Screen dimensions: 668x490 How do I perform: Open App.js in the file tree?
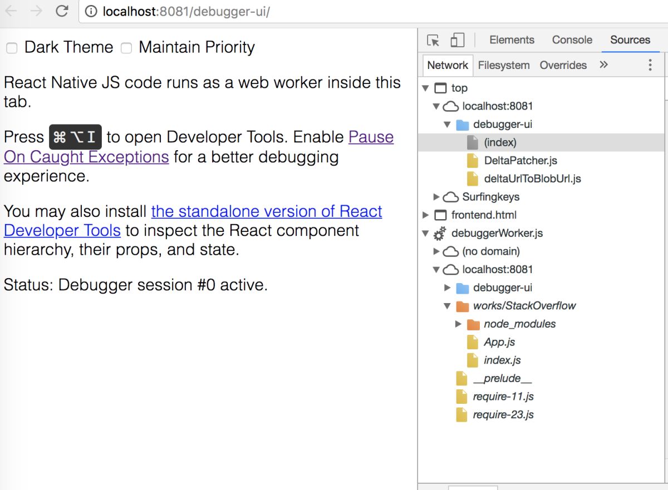click(x=499, y=342)
